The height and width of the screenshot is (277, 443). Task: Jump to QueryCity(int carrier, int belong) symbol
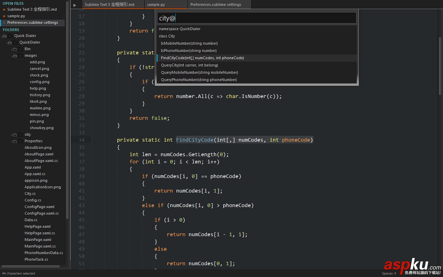[x=257, y=65]
